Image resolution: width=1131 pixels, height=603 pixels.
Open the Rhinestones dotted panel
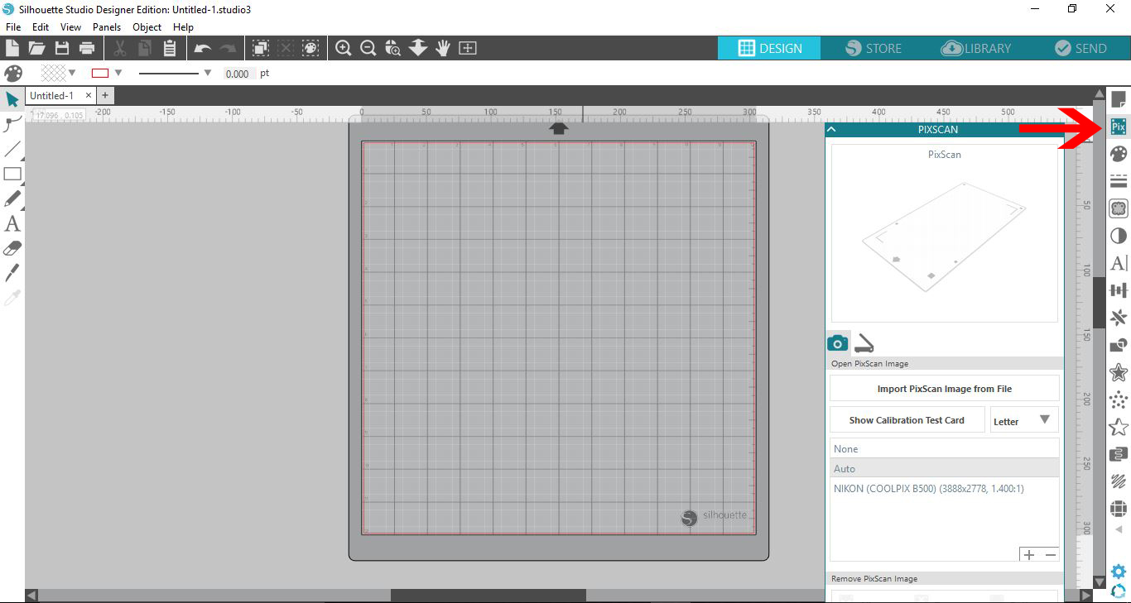click(1119, 400)
